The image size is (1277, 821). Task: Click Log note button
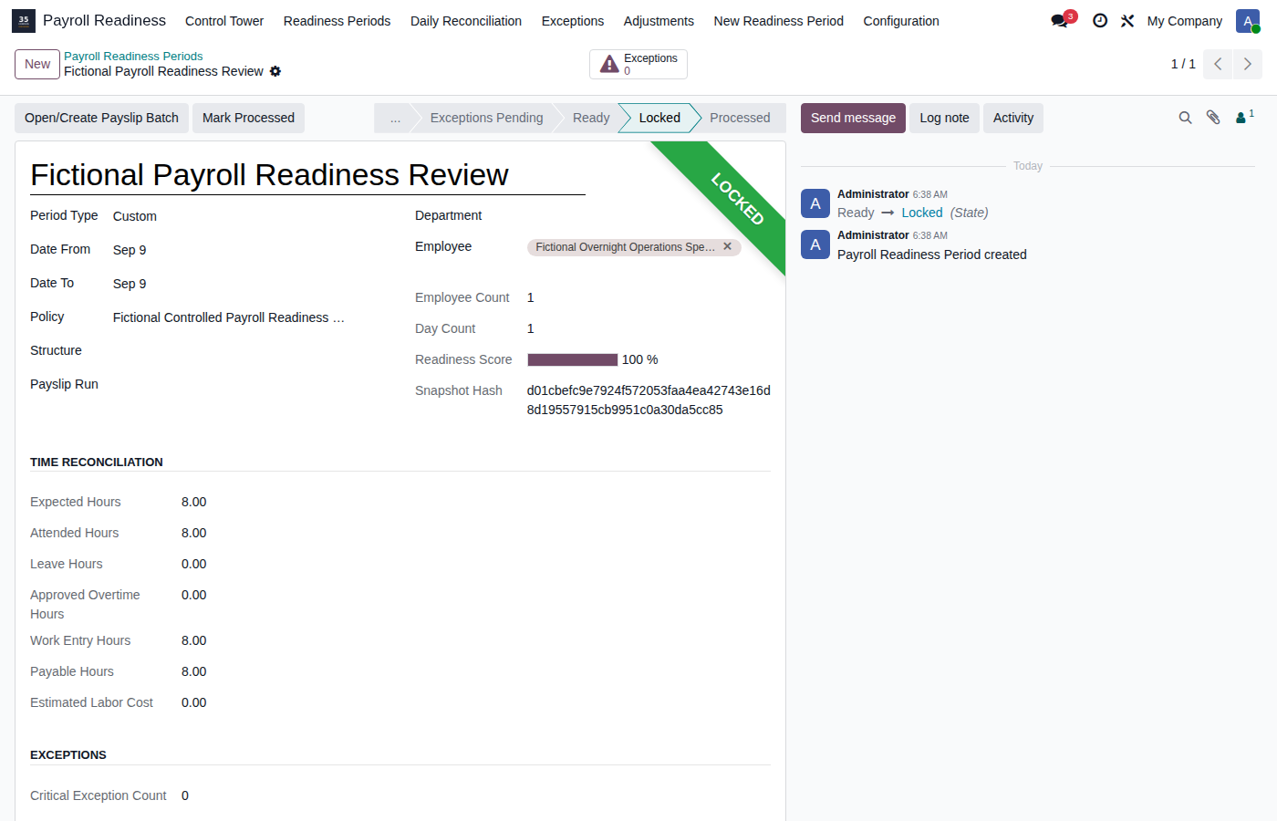pos(944,118)
